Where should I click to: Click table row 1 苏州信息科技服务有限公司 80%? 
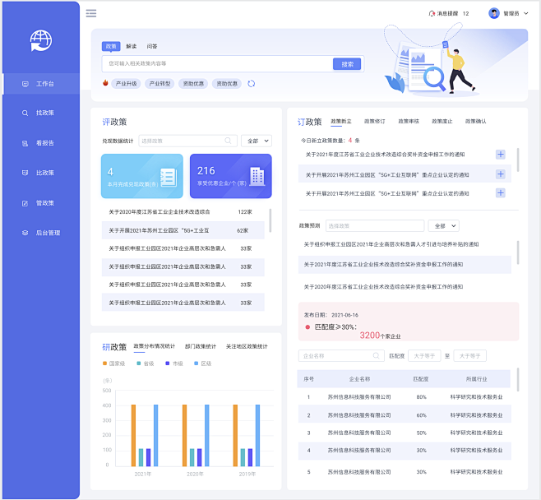click(405, 397)
